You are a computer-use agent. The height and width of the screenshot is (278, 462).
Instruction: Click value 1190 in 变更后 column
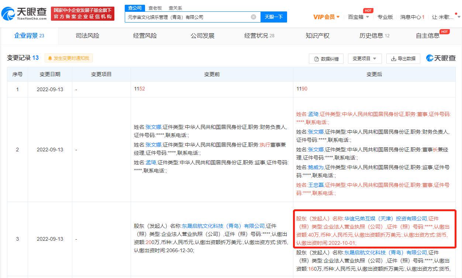(302, 89)
